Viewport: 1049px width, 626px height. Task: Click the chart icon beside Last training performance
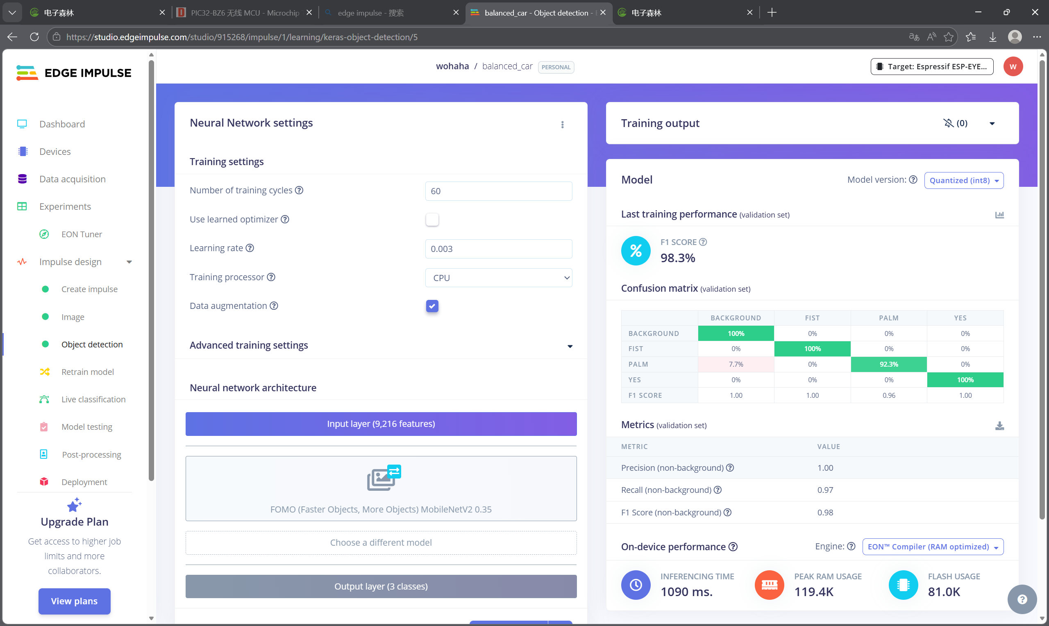(x=999, y=215)
